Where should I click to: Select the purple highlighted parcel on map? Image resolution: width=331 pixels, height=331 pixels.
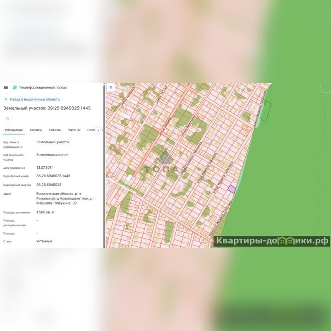[232, 189]
